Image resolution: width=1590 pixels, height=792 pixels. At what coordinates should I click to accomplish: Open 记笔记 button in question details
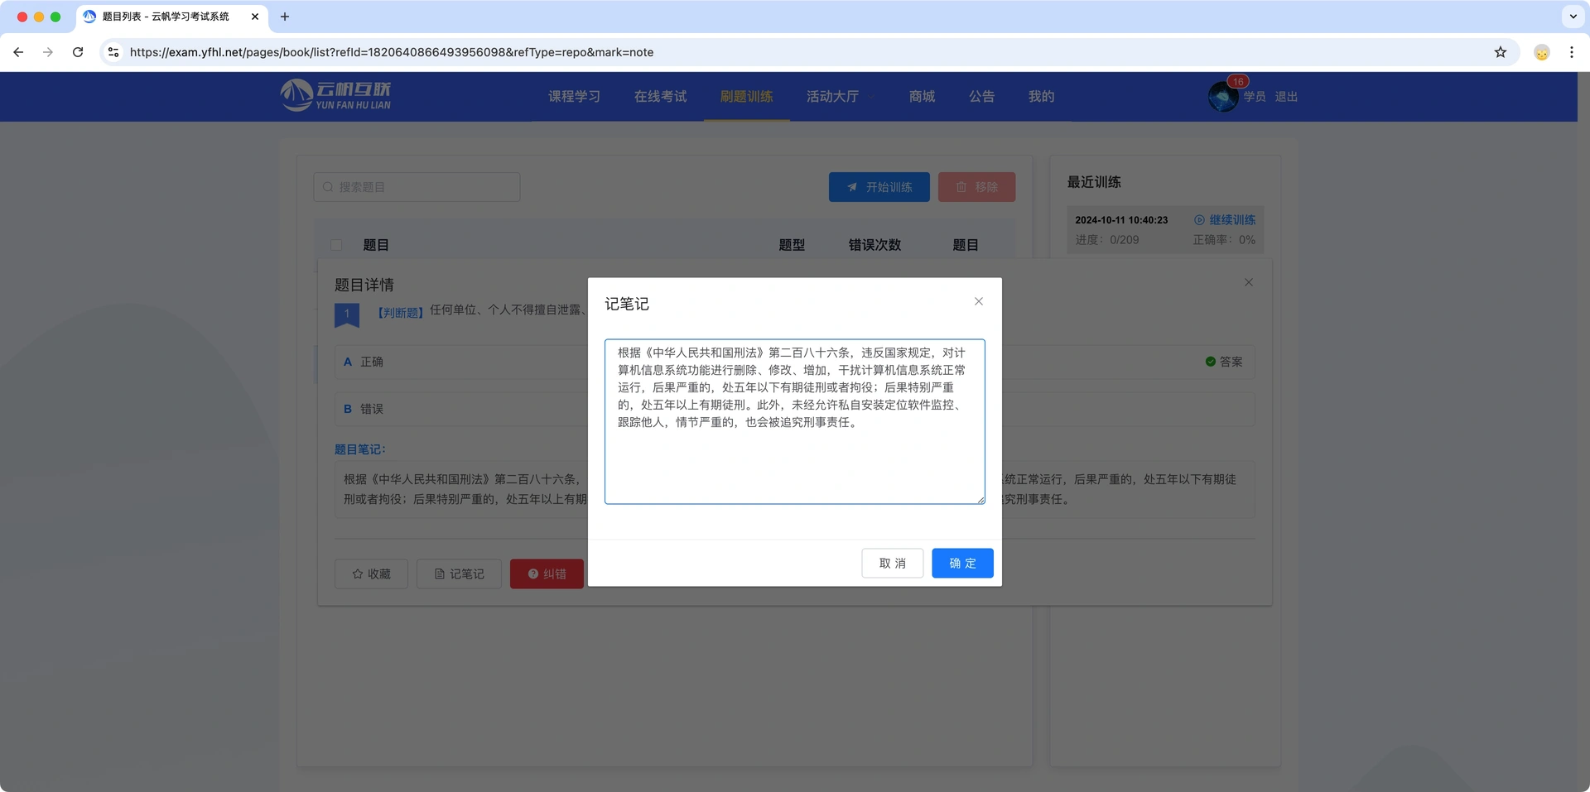(459, 574)
